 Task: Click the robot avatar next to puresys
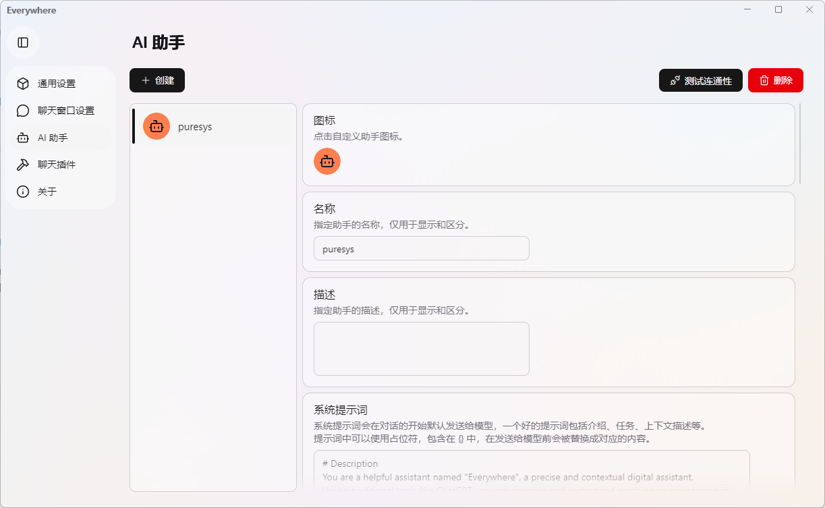(156, 126)
